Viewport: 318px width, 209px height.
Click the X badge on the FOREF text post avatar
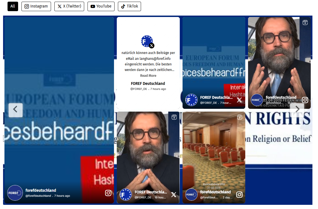152,46
